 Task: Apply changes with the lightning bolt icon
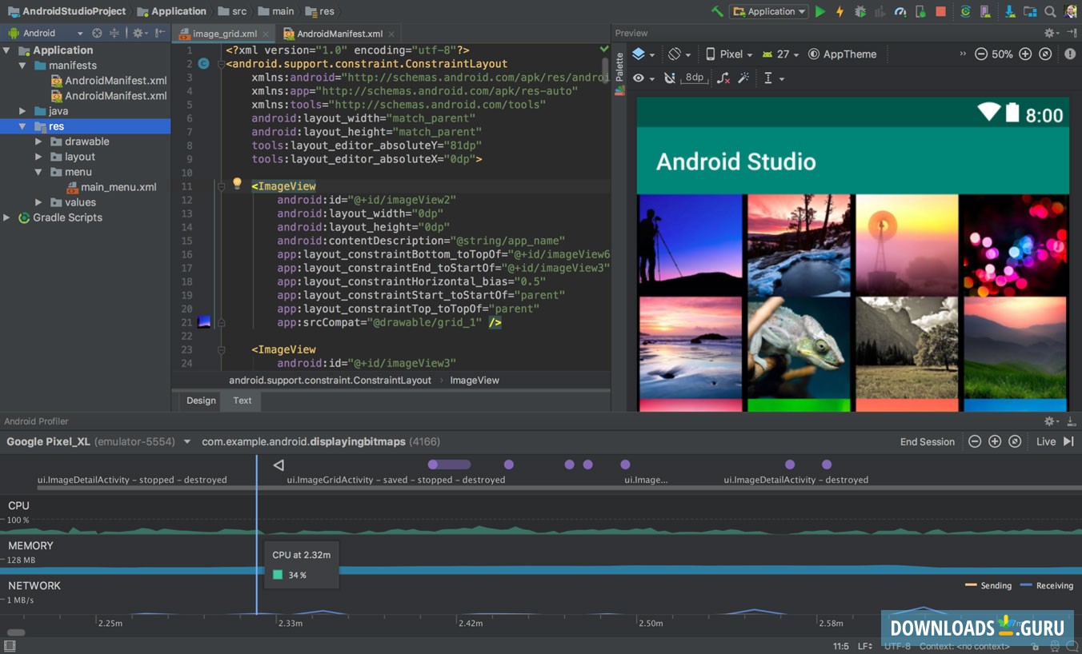[840, 11]
